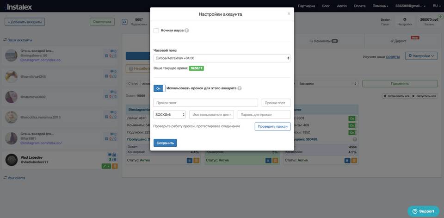Screen dimensions: 444x218
Task: Click the green edit pencil for Vlad Lebedev
Action: [105, 166]
